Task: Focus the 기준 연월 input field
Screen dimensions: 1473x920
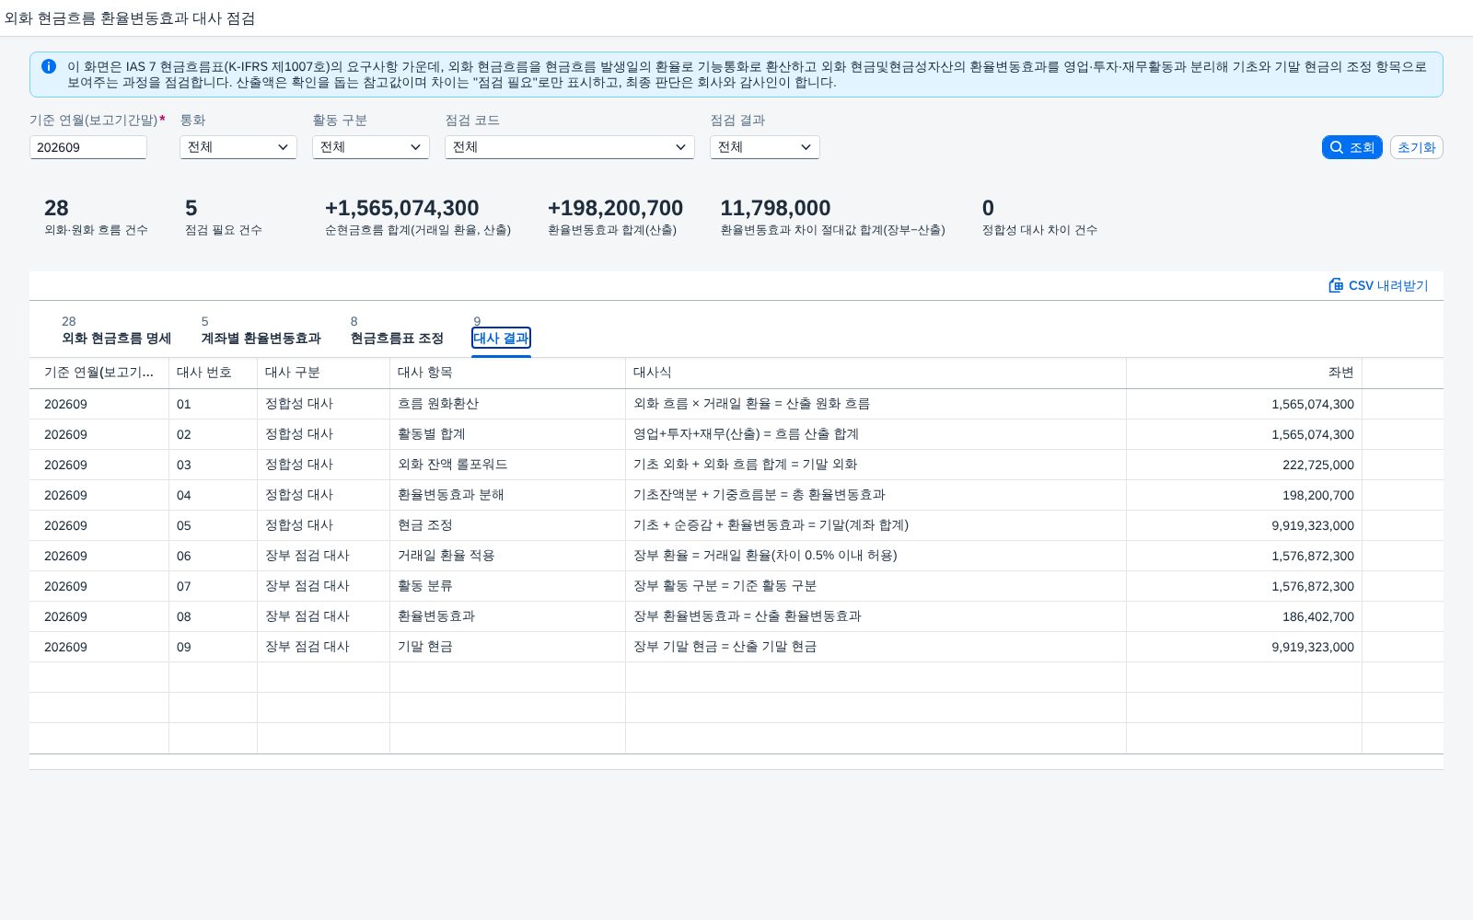Action: 88,147
